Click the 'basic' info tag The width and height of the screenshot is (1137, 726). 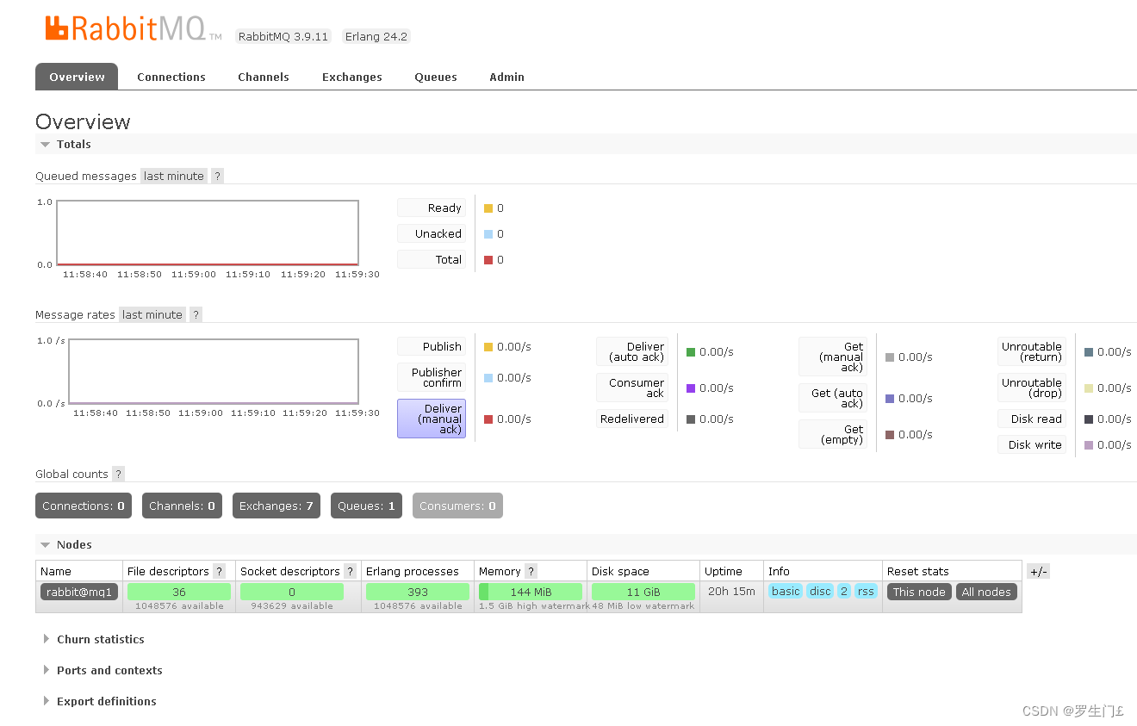786,591
